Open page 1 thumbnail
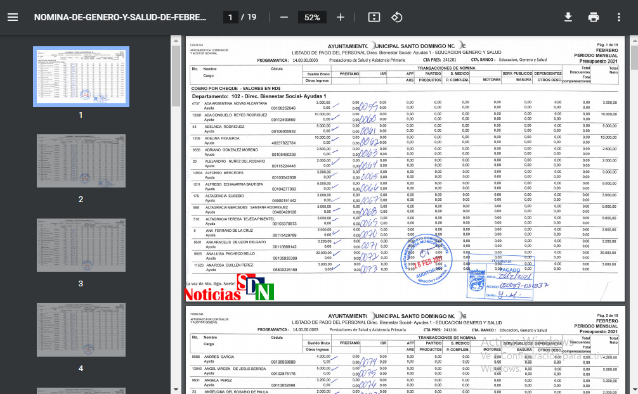Image resolution: width=638 pixels, height=394 pixels. (x=81, y=76)
